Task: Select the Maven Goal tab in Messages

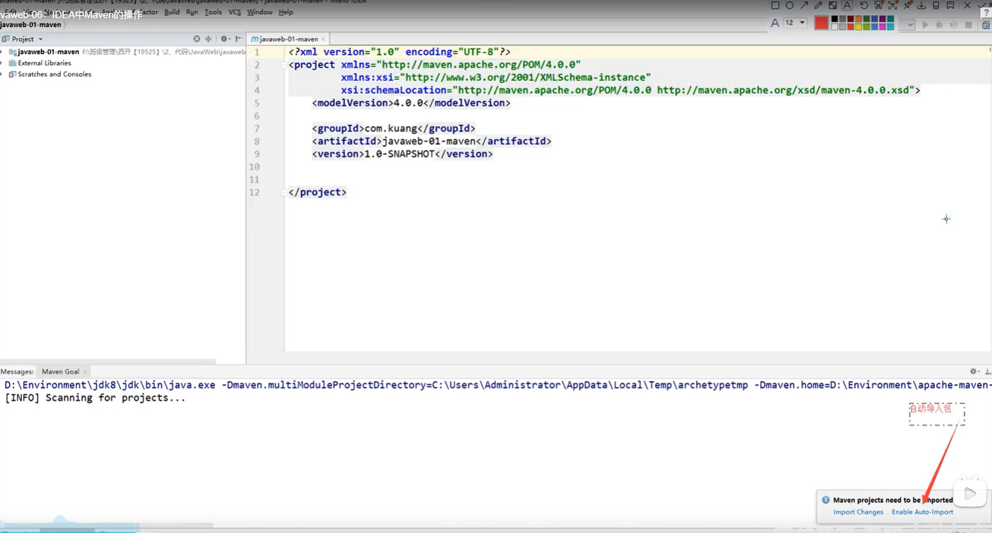Action: (60, 371)
